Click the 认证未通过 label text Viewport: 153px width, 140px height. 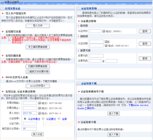(34, 119)
